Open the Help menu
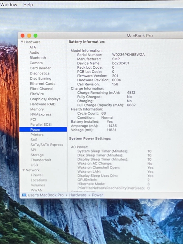 [28, 5]
